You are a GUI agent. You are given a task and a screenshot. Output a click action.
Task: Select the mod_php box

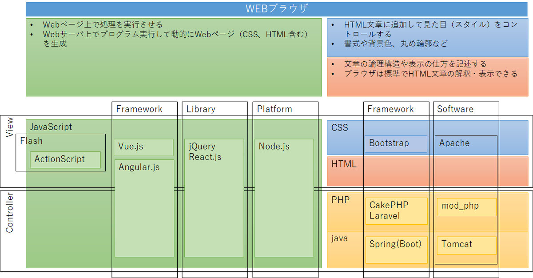pos(466,207)
